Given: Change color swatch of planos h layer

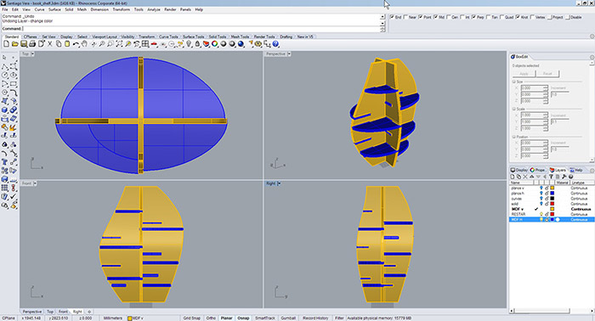Looking at the screenshot, I should tap(552, 194).
